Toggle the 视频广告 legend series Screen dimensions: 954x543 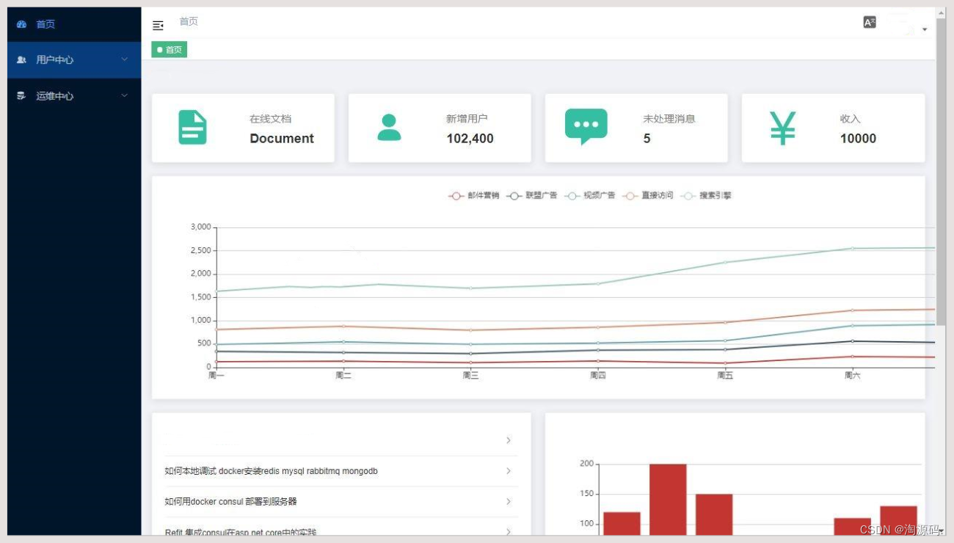(590, 196)
